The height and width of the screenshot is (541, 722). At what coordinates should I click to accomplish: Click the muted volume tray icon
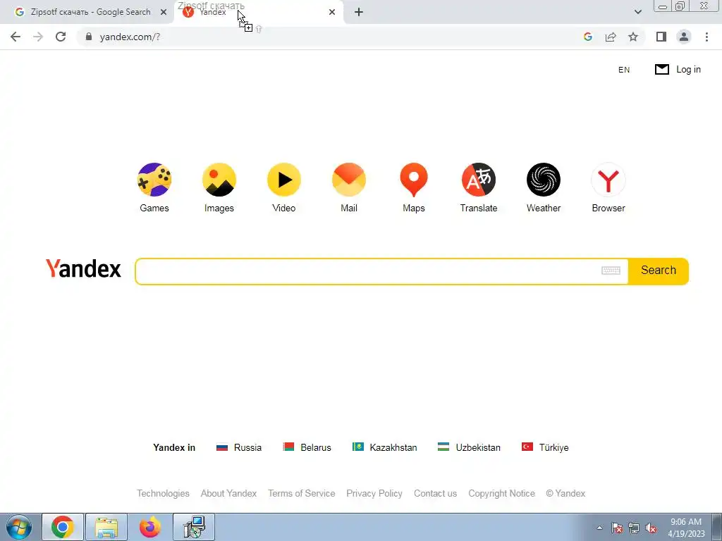tap(651, 528)
